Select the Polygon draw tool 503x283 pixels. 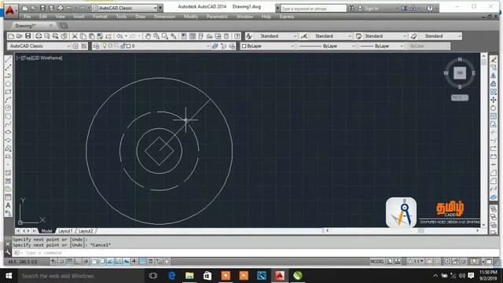click(9, 84)
